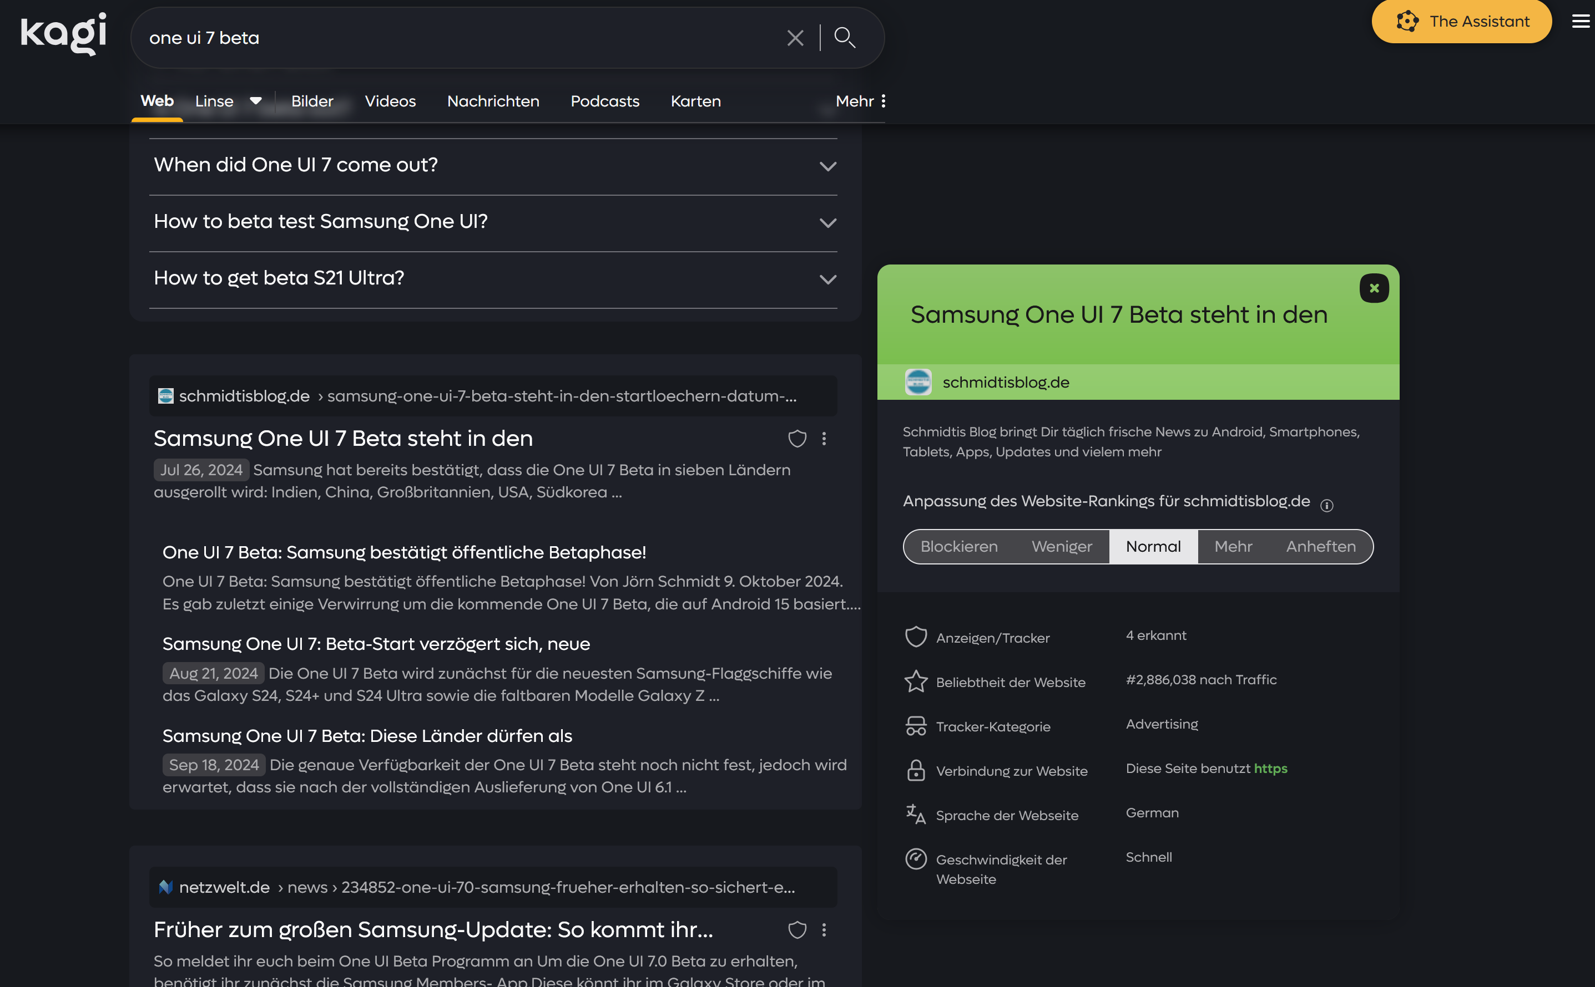Screen dimensions: 1595x987
Task: Switch to the Nachrichten tab
Action: coord(493,101)
